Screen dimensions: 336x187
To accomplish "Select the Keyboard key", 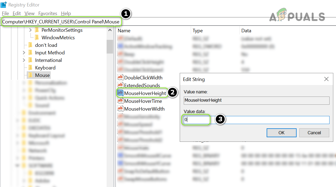I will pyautogui.click(x=45, y=68).
